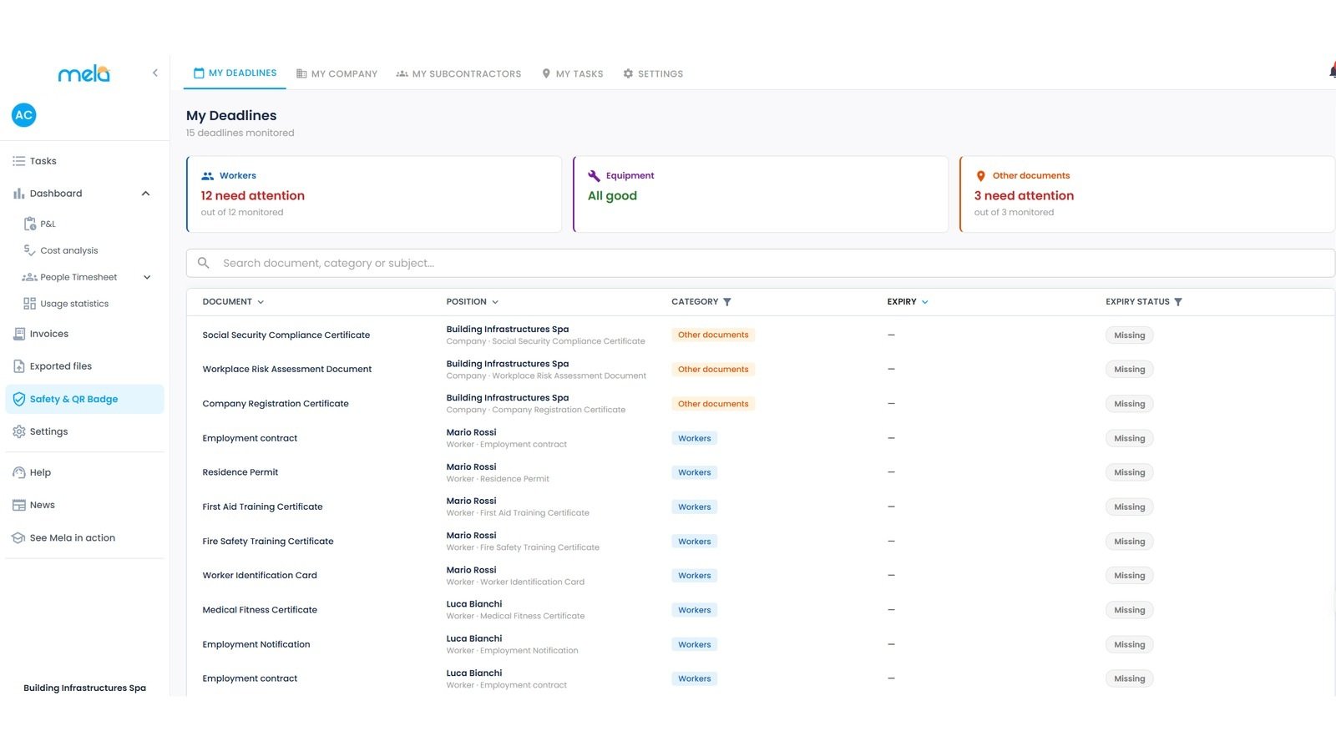Collapse the Dashboard section chevron

(146, 194)
